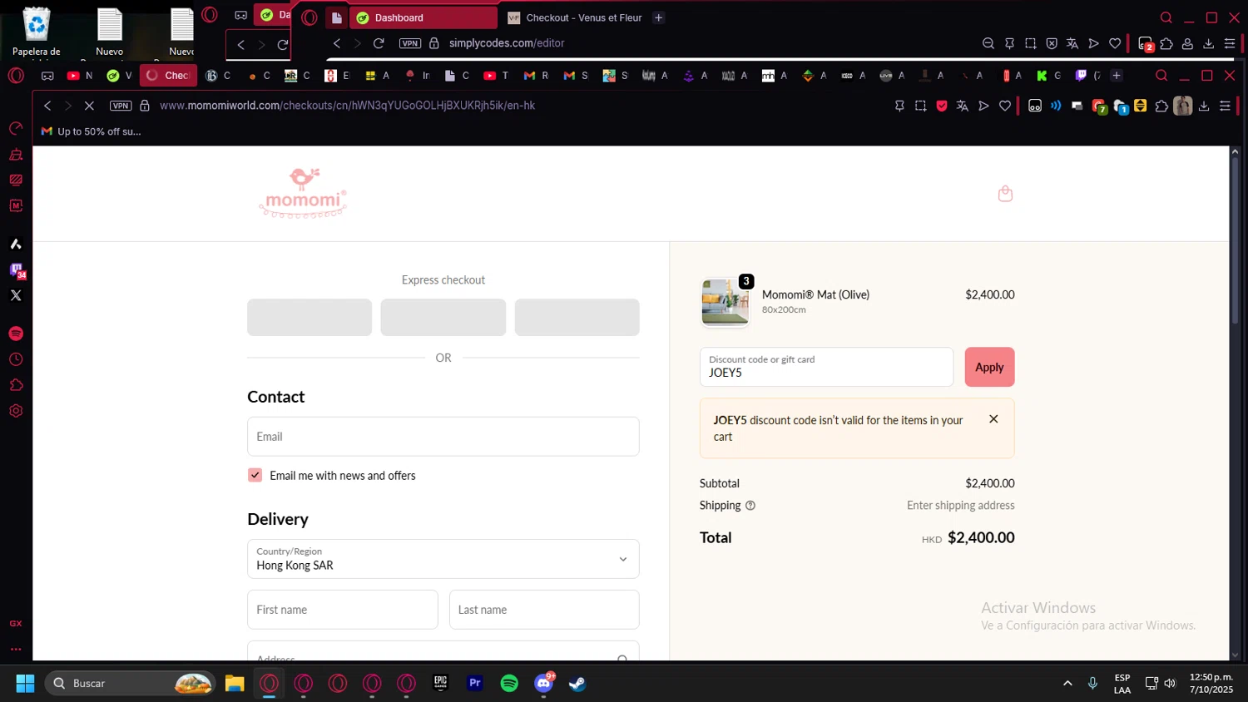Open the Country/Region dropdown
Image resolution: width=1248 pixels, height=702 pixels.
coord(443,559)
